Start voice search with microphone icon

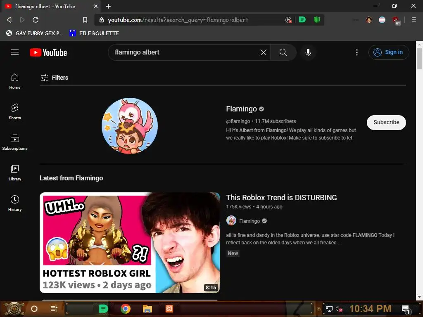[308, 52]
